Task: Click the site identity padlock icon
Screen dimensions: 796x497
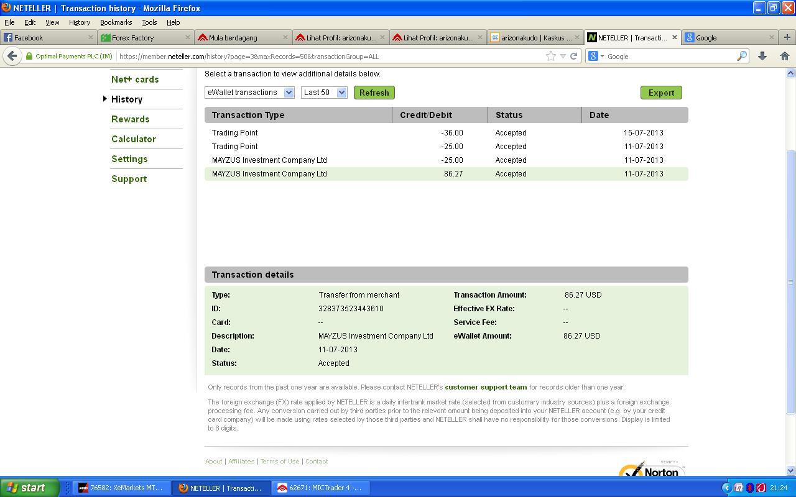Action: (x=29, y=56)
